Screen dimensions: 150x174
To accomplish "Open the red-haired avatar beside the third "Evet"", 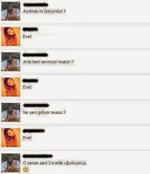I will pyautogui.click(x=11, y=138).
